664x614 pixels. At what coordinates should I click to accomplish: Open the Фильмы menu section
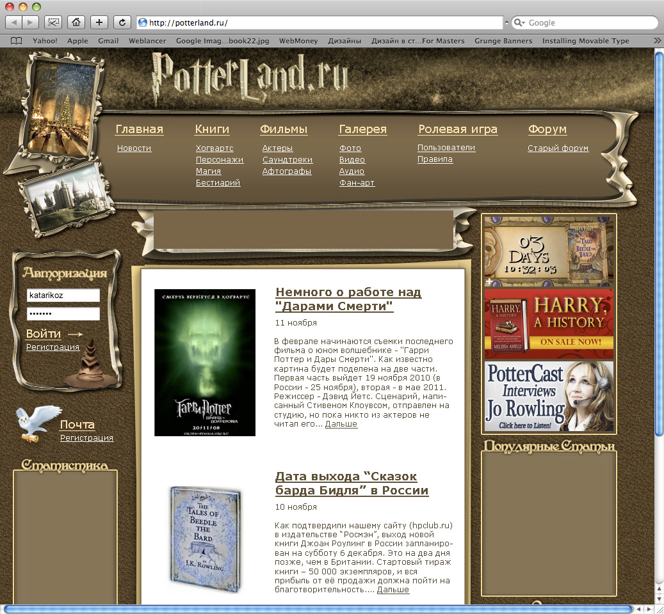tap(284, 129)
